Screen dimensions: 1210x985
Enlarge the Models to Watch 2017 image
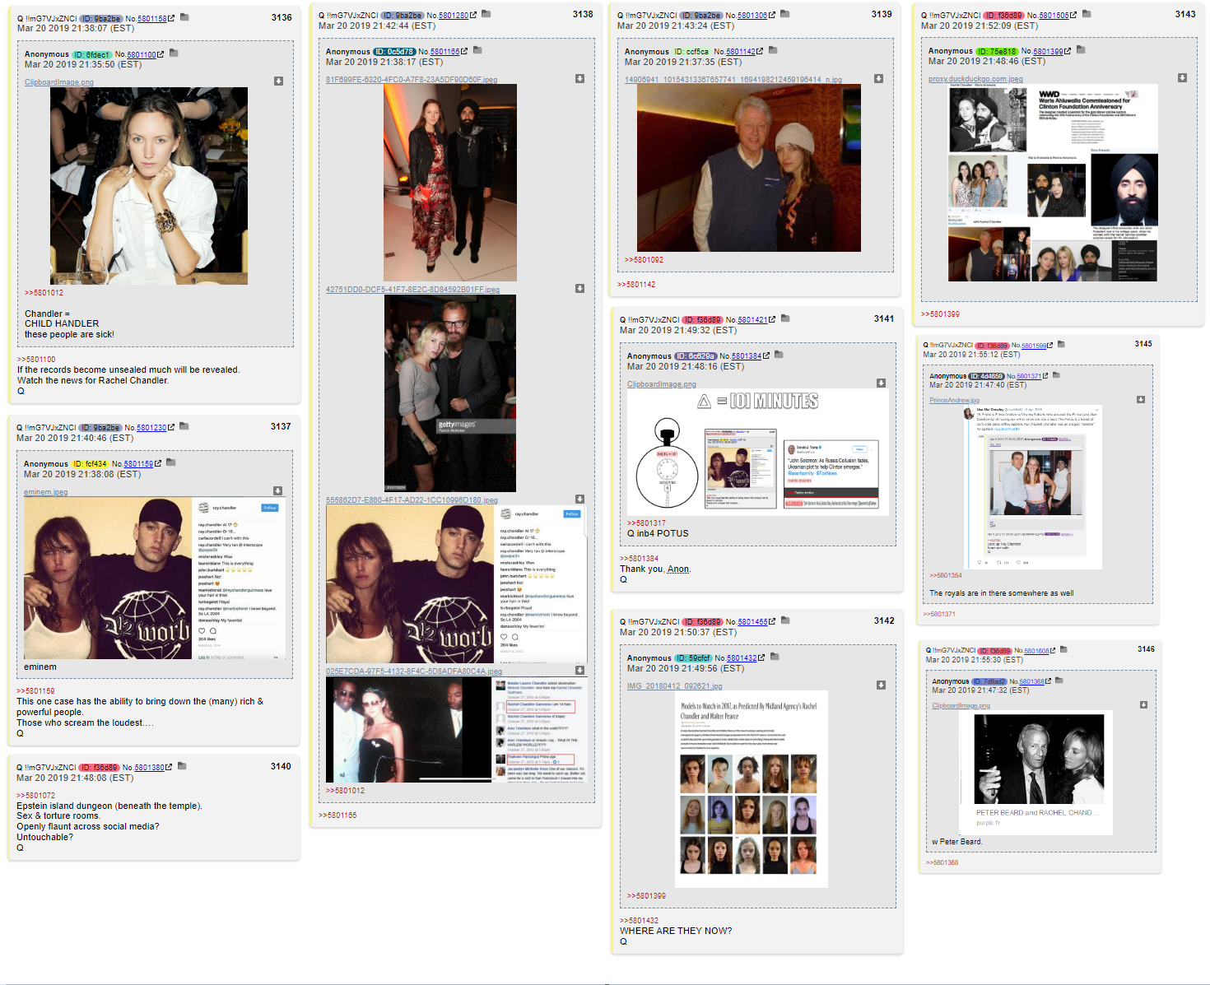pos(752,789)
